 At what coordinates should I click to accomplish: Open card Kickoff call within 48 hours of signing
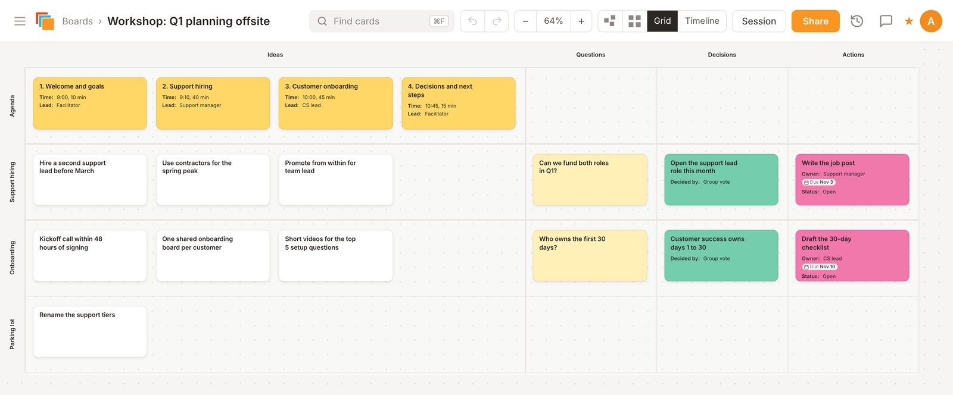click(x=90, y=256)
